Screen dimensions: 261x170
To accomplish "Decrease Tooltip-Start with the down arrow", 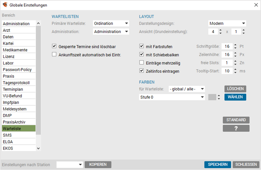I will point(235,72).
